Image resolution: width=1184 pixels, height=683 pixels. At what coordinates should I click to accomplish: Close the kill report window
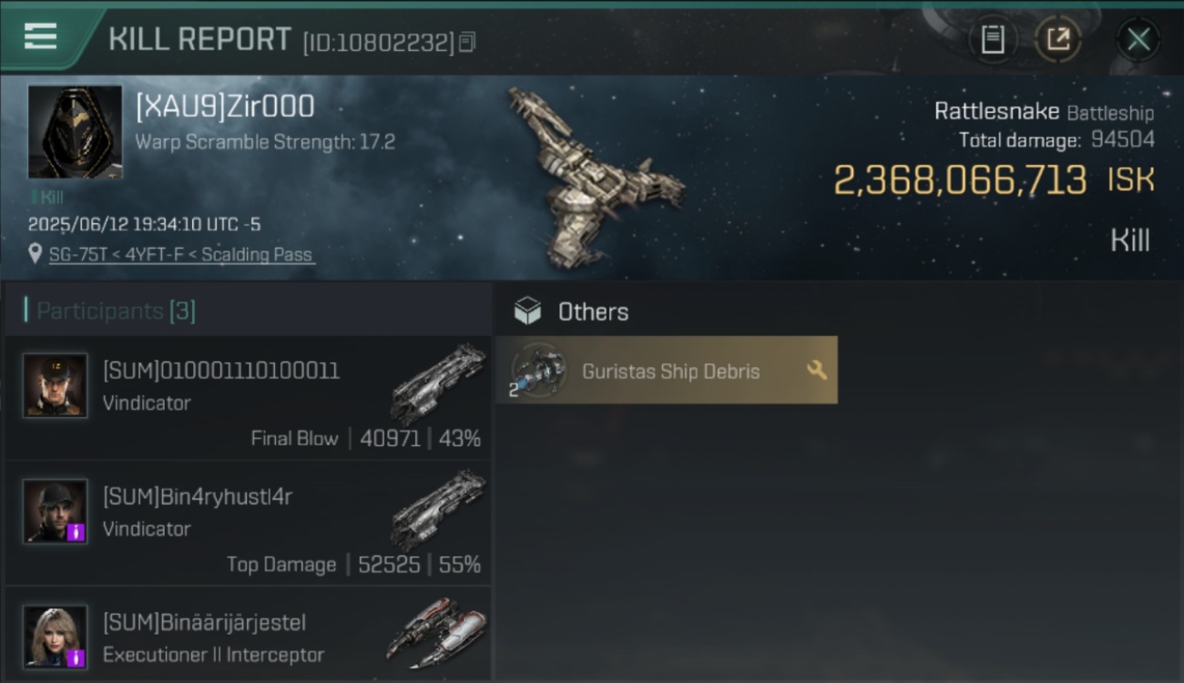[x=1138, y=39]
